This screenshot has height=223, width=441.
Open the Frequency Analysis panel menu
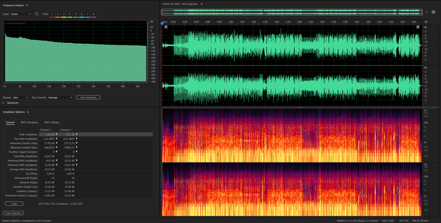[x=27, y=6]
